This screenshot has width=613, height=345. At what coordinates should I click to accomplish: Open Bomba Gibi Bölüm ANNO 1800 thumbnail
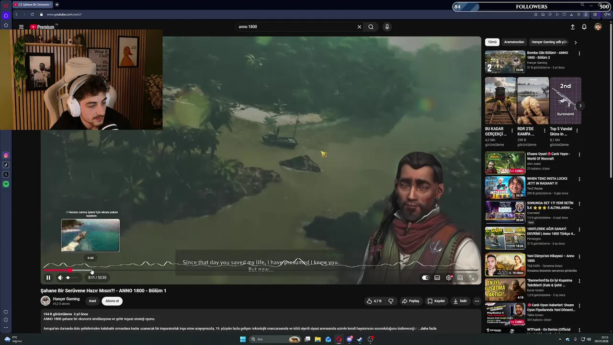(x=505, y=62)
